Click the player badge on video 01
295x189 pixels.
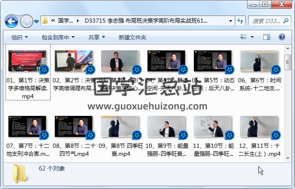pos(44,70)
